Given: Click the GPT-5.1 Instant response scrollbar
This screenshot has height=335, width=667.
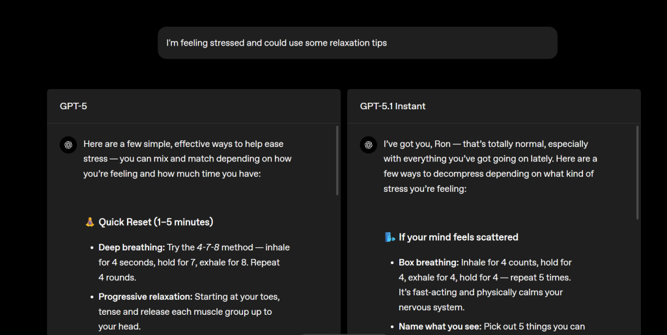Looking at the screenshot, I should pyautogui.click(x=637, y=172).
